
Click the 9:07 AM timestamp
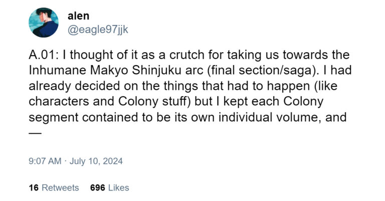click(45, 161)
